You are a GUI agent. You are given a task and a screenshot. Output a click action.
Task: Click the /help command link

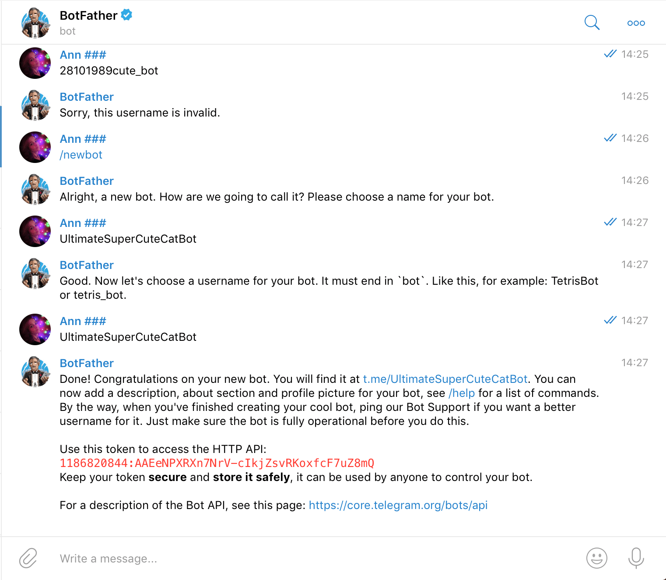[x=461, y=393]
